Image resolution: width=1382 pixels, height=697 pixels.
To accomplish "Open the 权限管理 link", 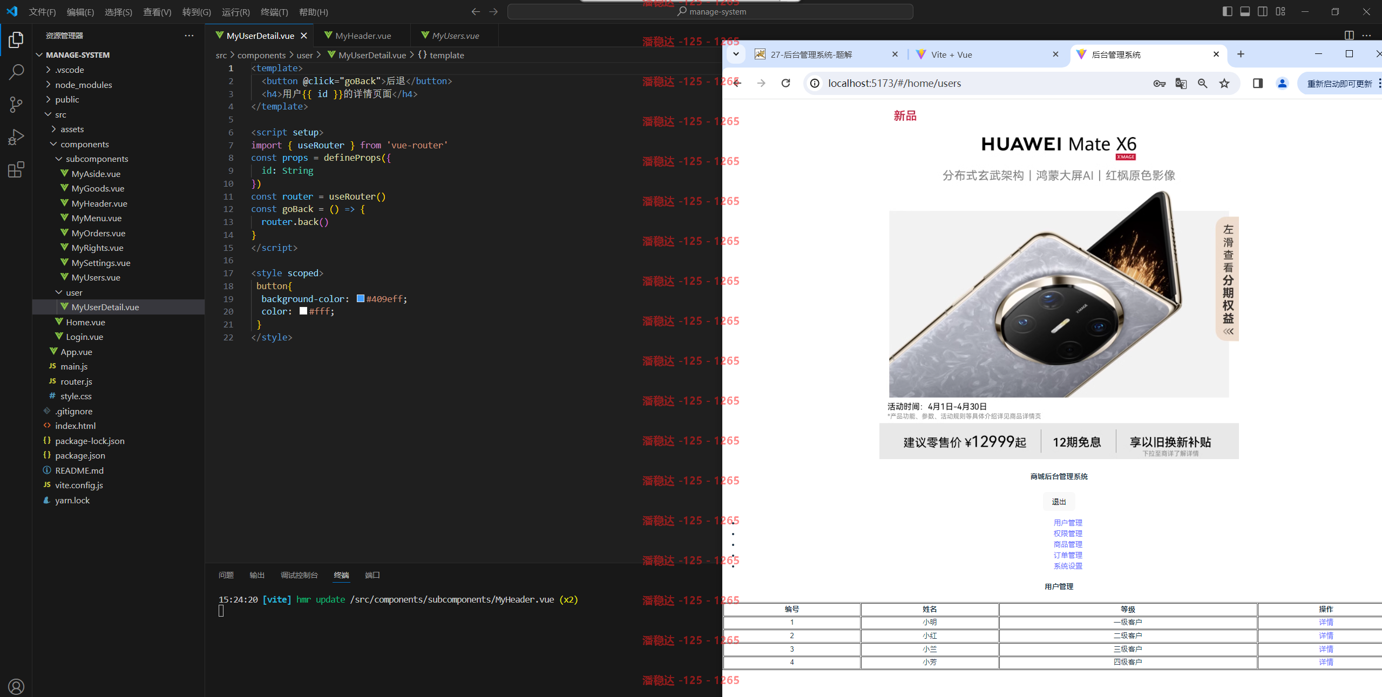I will [x=1068, y=534].
